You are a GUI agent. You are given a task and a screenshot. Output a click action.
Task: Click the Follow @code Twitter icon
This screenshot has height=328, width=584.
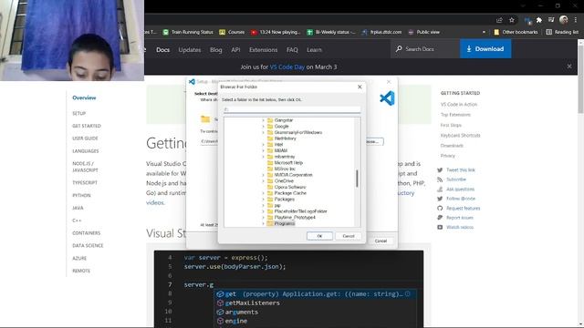[440, 199]
